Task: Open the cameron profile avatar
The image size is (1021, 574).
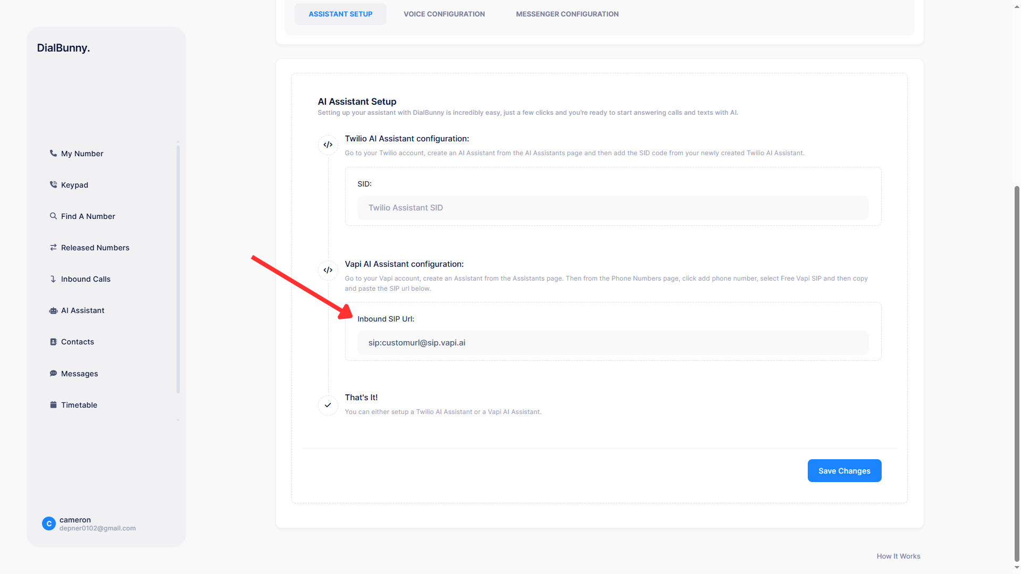Action: tap(49, 524)
